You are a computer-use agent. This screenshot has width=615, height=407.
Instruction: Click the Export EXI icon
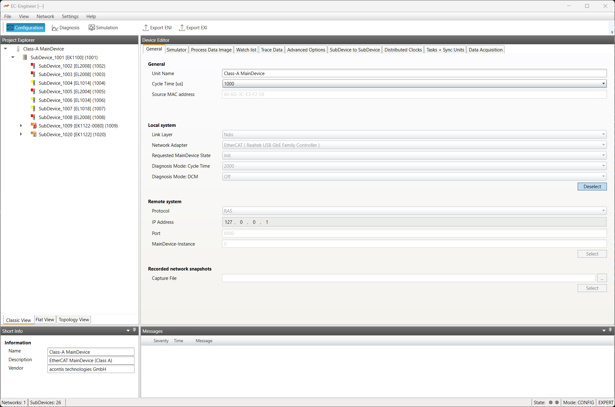coord(182,28)
